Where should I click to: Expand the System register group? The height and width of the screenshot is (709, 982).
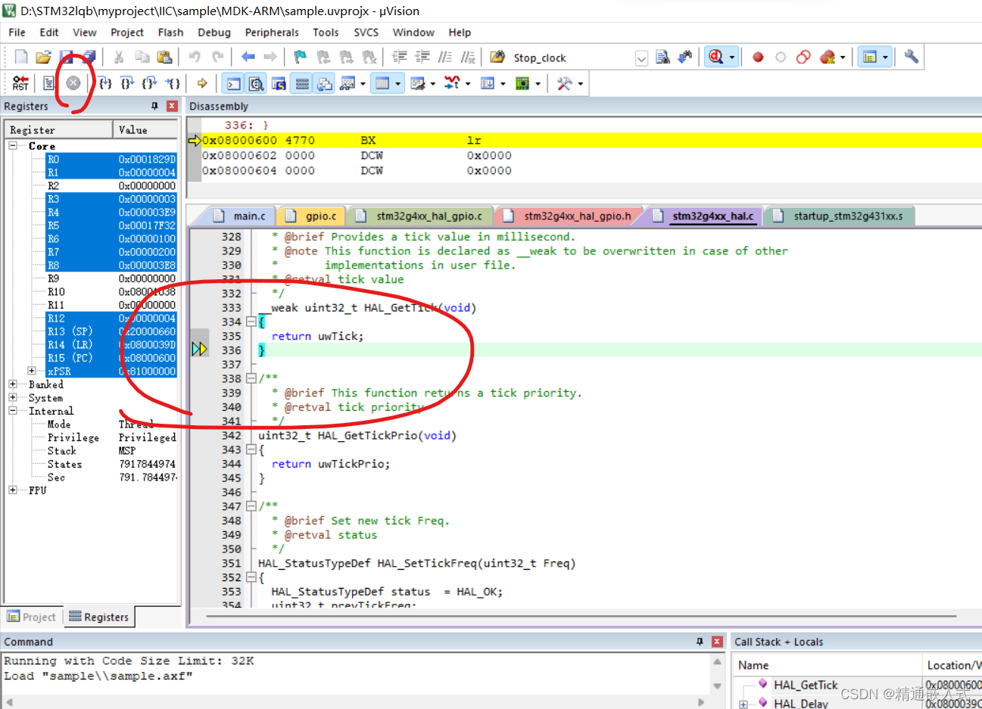(x=13, y=397)
